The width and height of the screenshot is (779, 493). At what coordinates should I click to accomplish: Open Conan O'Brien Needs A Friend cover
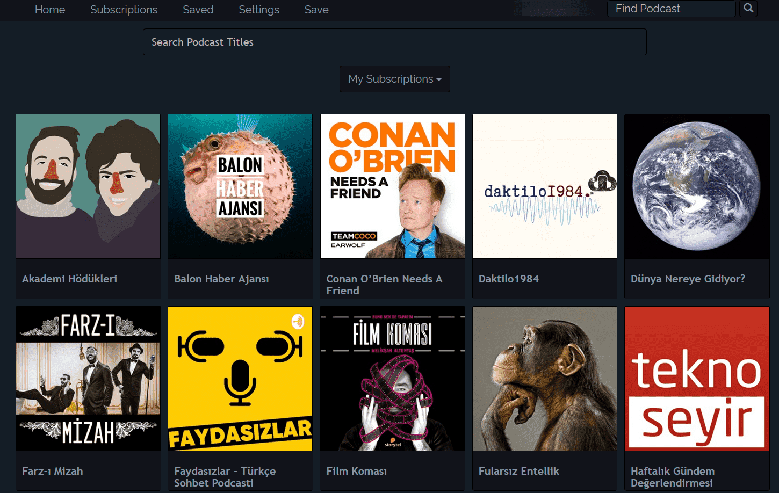point(393,186)
